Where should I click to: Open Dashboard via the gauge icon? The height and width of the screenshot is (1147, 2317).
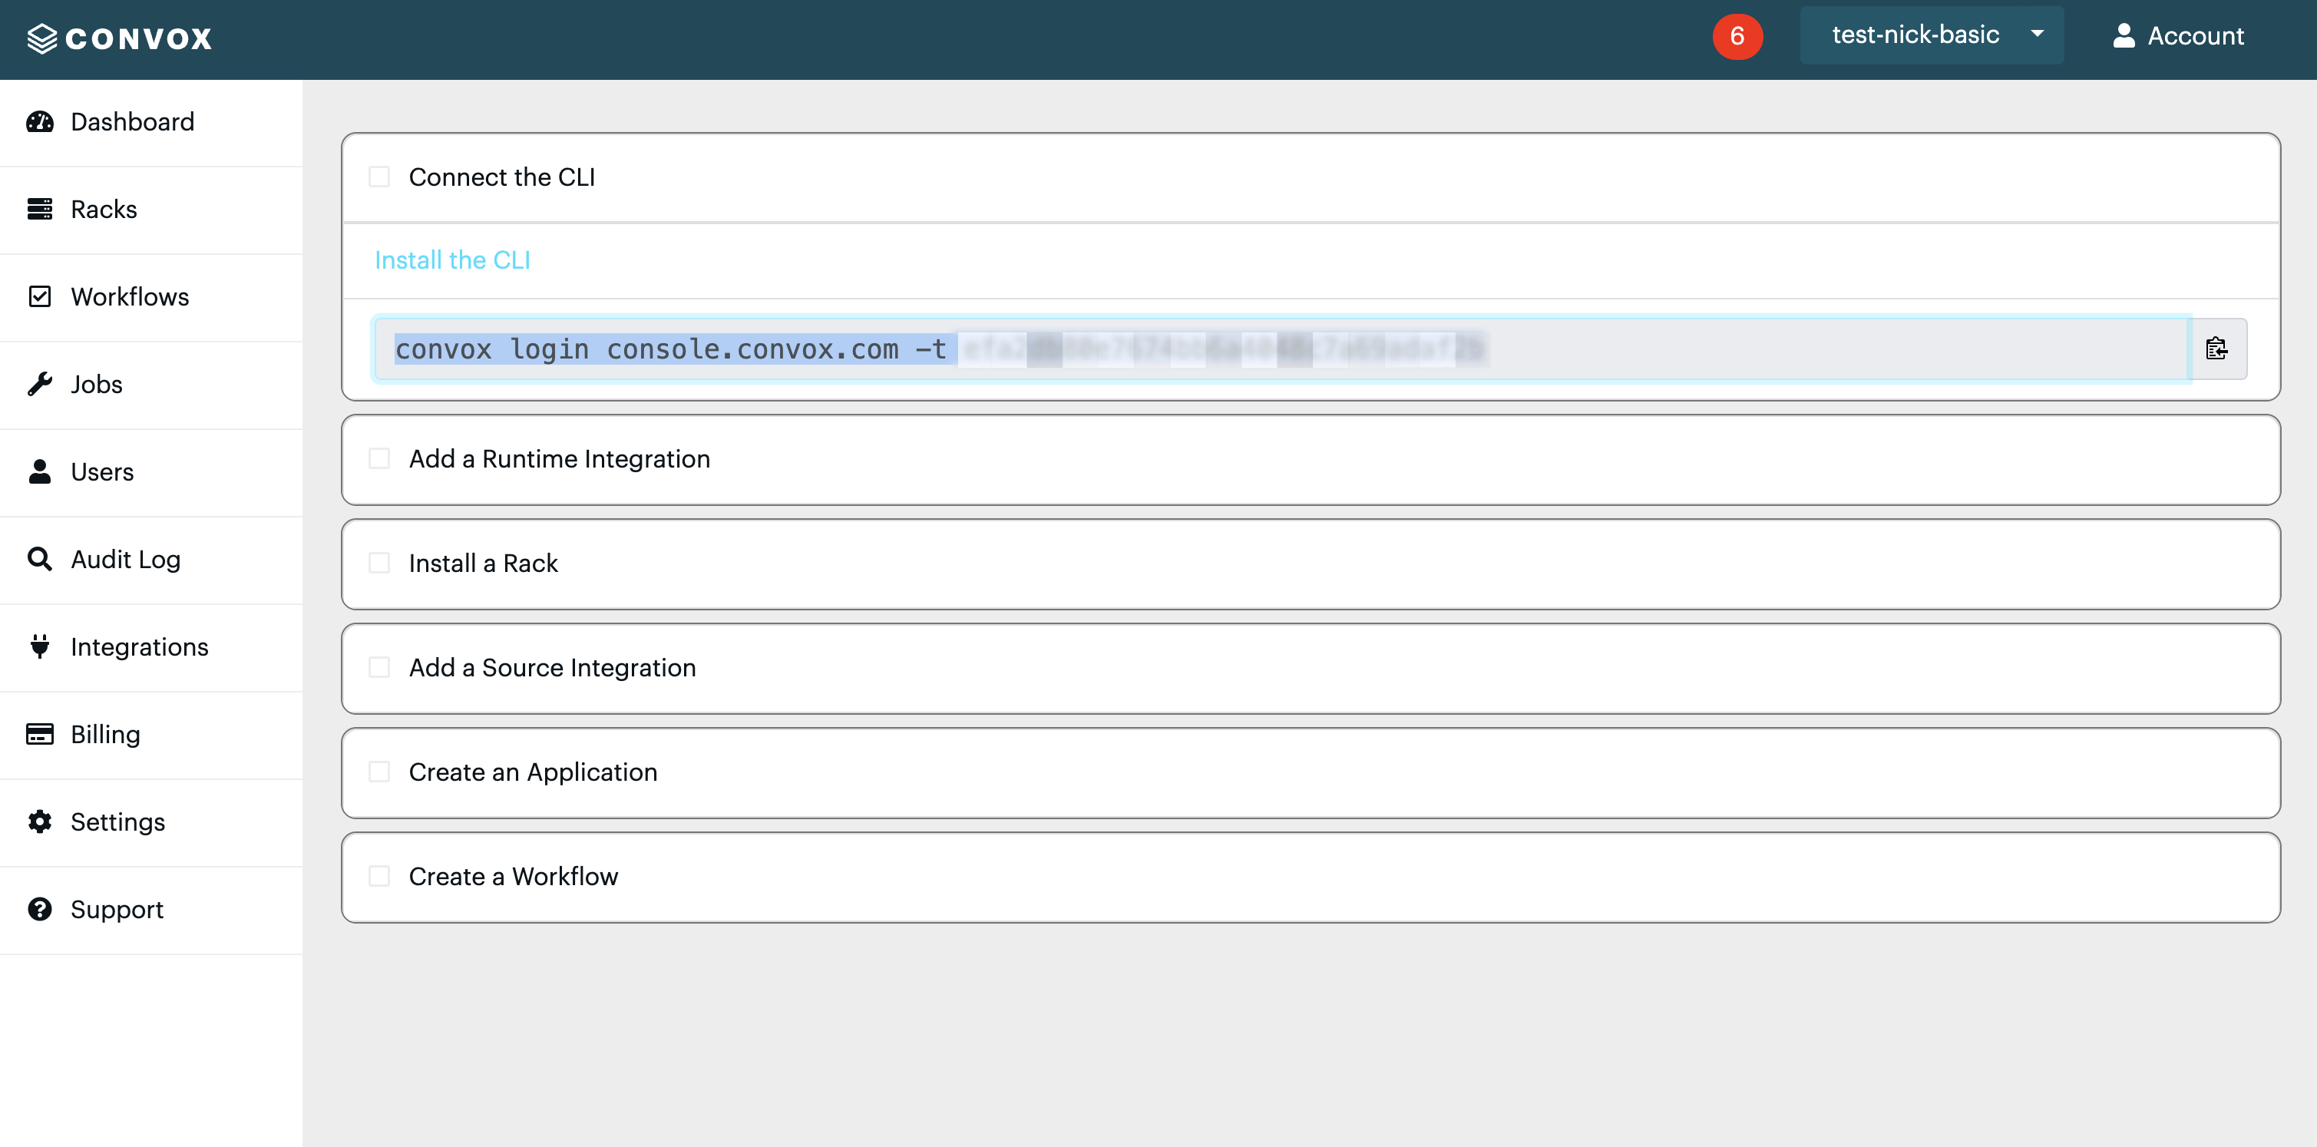[40, 121]
